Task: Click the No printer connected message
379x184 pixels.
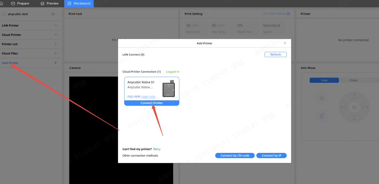Action: (353, 40)
